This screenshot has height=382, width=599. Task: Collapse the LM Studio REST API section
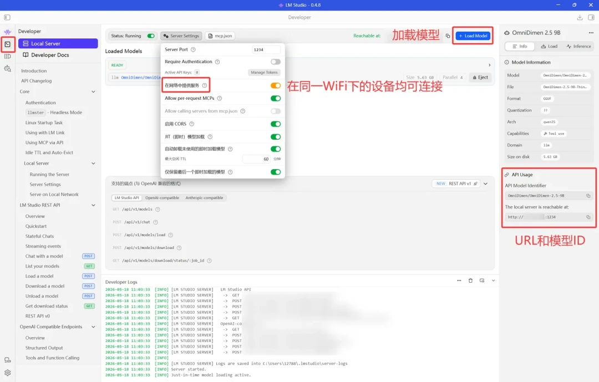[93, 205]
